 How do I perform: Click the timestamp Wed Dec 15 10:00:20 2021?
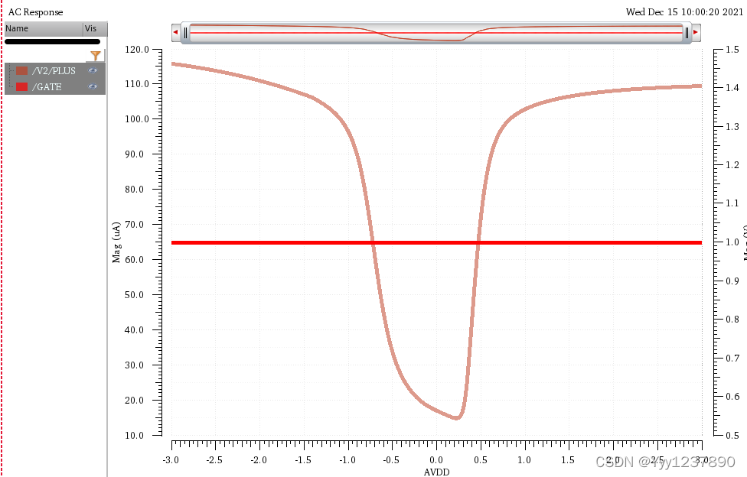point(684,12)
